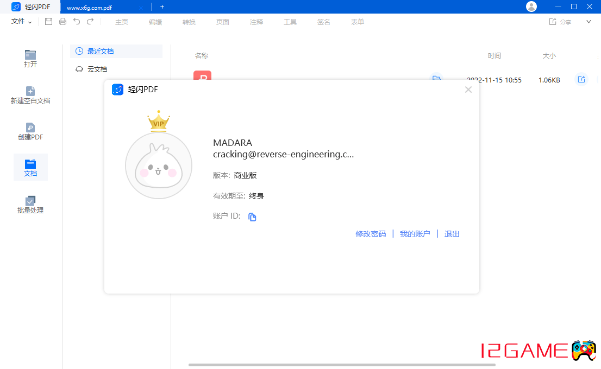Open the 文件 dropdown menu
This screenshot has height=369, width=601.
(x=22, y=22)
